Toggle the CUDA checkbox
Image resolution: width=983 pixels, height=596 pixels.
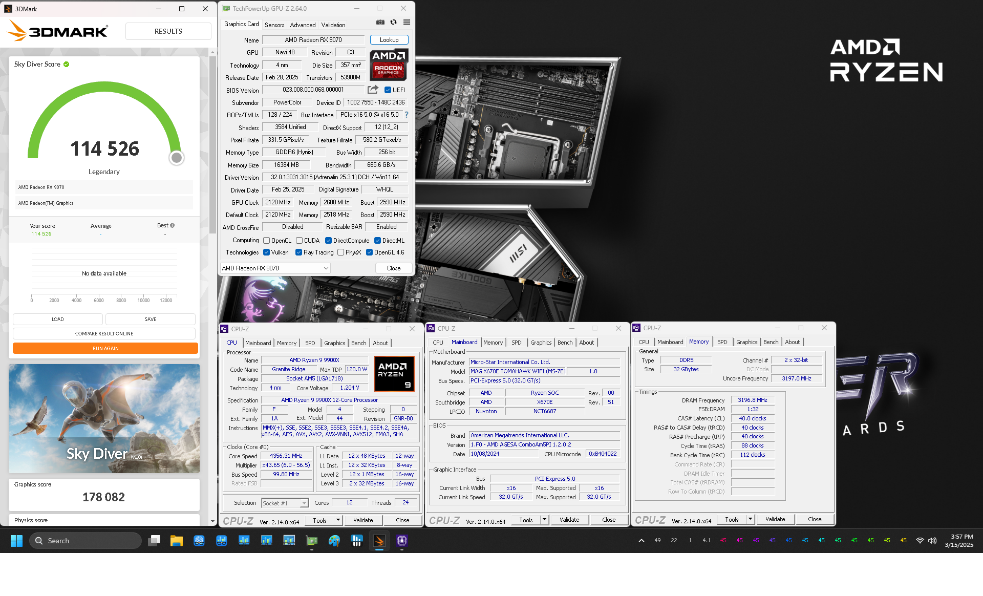pos(299,241)
